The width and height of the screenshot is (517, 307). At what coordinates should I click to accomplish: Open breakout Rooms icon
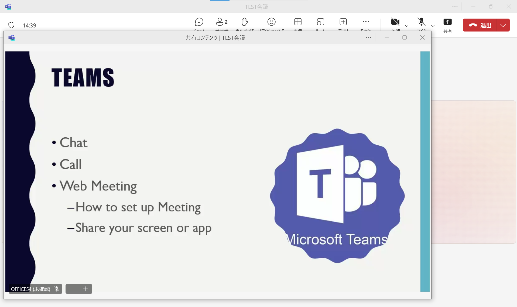coord(320,22)
